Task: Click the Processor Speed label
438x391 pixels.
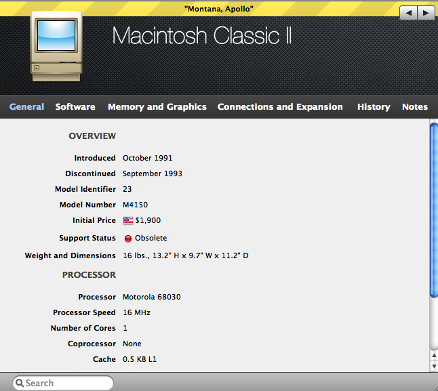Action: 84,312
